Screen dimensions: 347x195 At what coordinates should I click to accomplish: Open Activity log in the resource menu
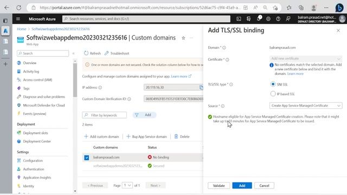tap(31, 71)
